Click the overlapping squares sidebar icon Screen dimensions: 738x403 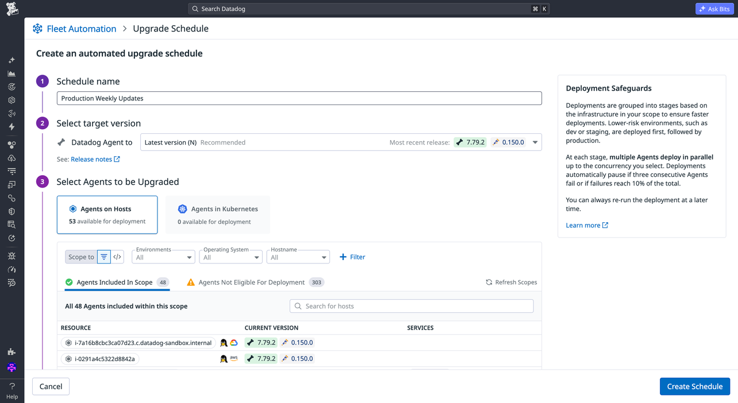[x=11, y=185]
